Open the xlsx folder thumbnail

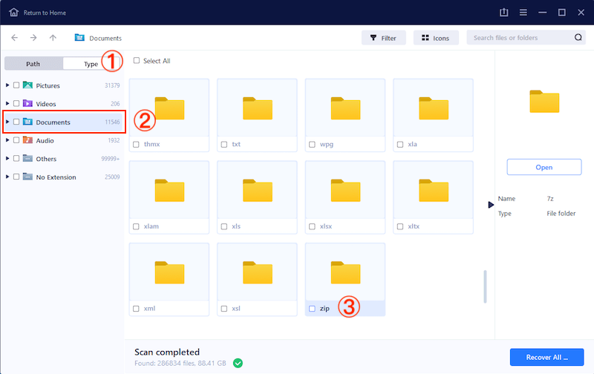[x=345, y=190]
